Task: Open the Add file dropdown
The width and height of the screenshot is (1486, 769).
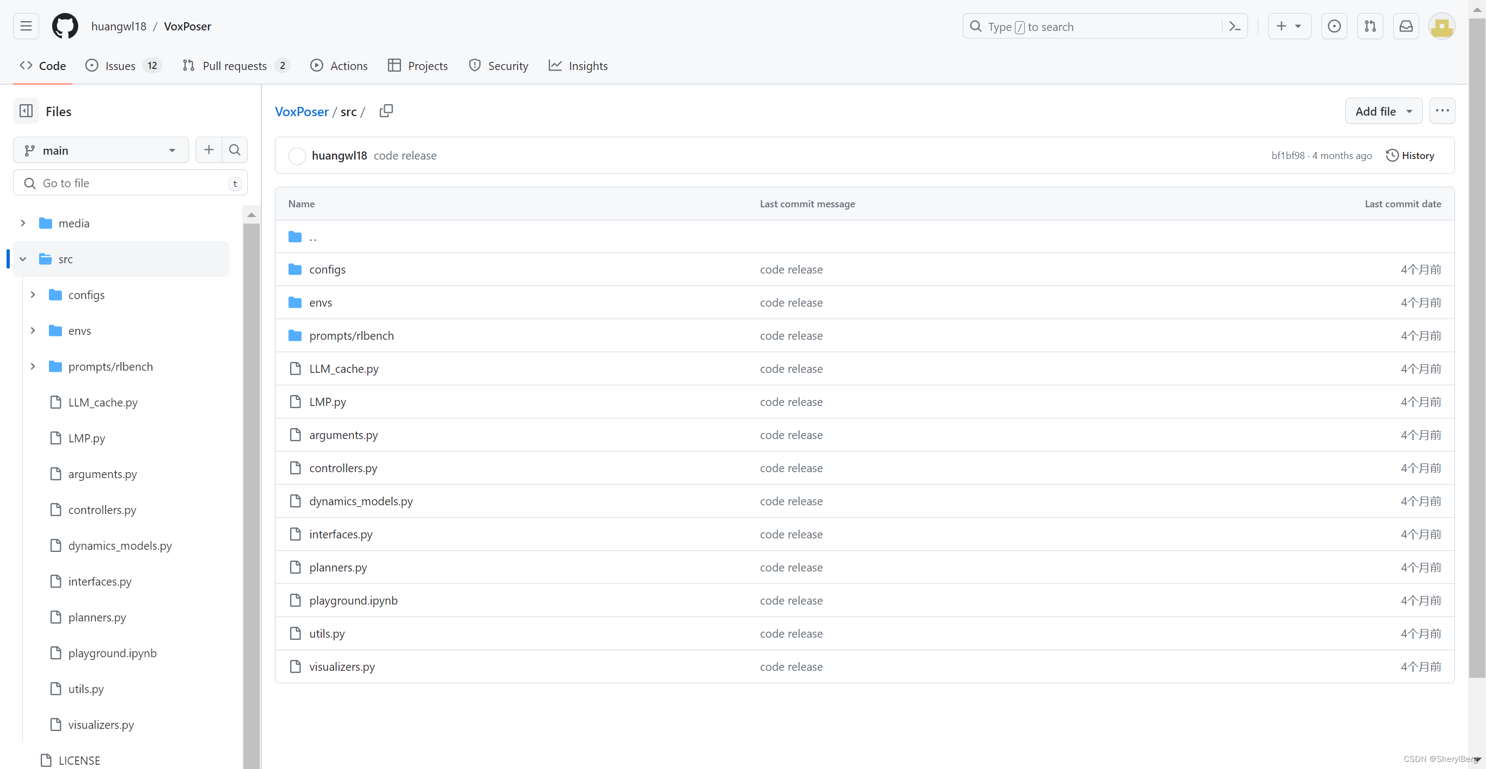Action: [1383, 111]
